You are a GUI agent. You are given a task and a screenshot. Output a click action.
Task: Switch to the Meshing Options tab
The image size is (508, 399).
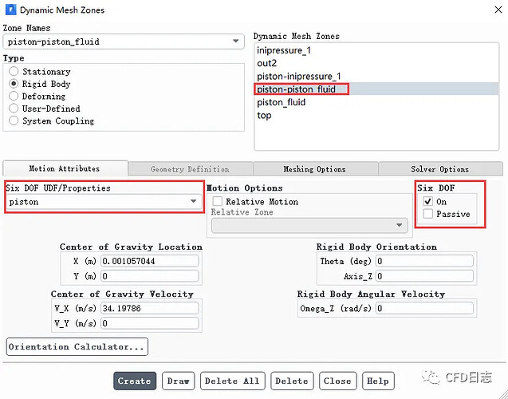315,169
